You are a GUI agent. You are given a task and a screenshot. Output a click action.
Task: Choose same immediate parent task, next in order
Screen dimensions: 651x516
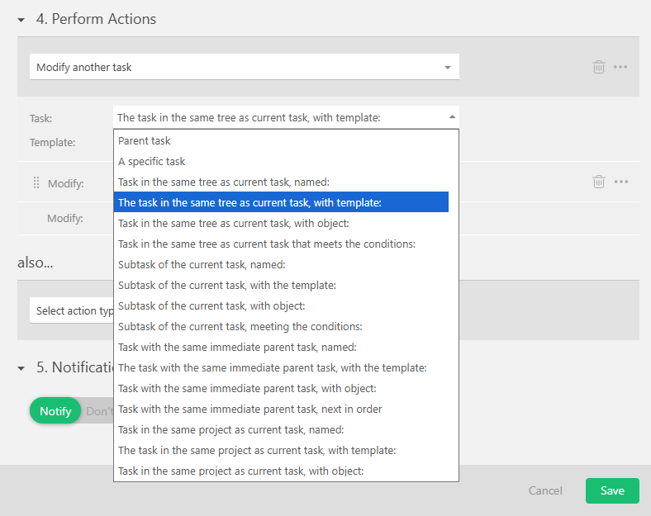249,409
